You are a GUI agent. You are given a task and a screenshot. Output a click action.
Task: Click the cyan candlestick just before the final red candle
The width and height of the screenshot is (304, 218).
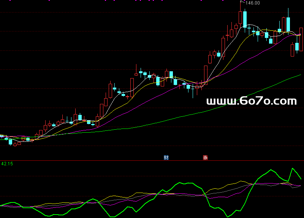(297, 47)
